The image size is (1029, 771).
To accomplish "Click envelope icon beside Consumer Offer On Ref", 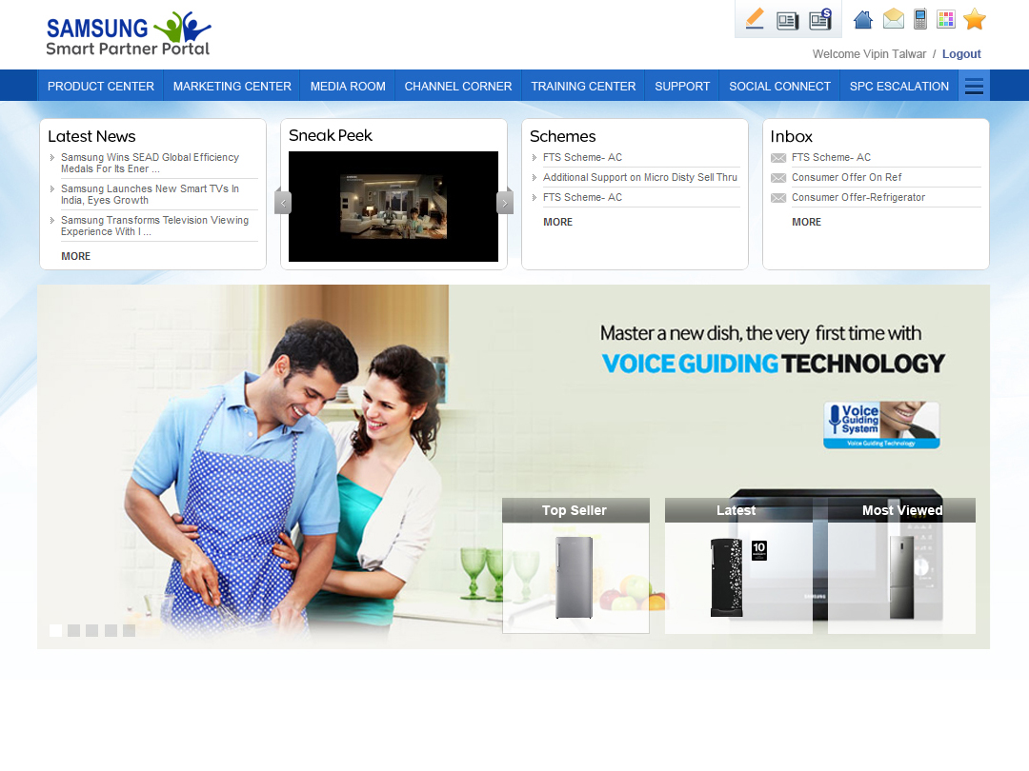I will (x=778, y=178).
